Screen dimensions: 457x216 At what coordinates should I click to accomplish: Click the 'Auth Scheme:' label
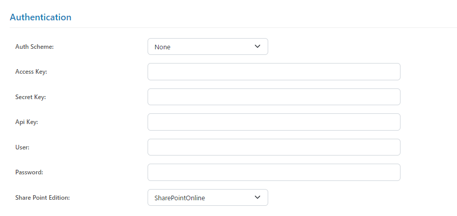(35, 47)
